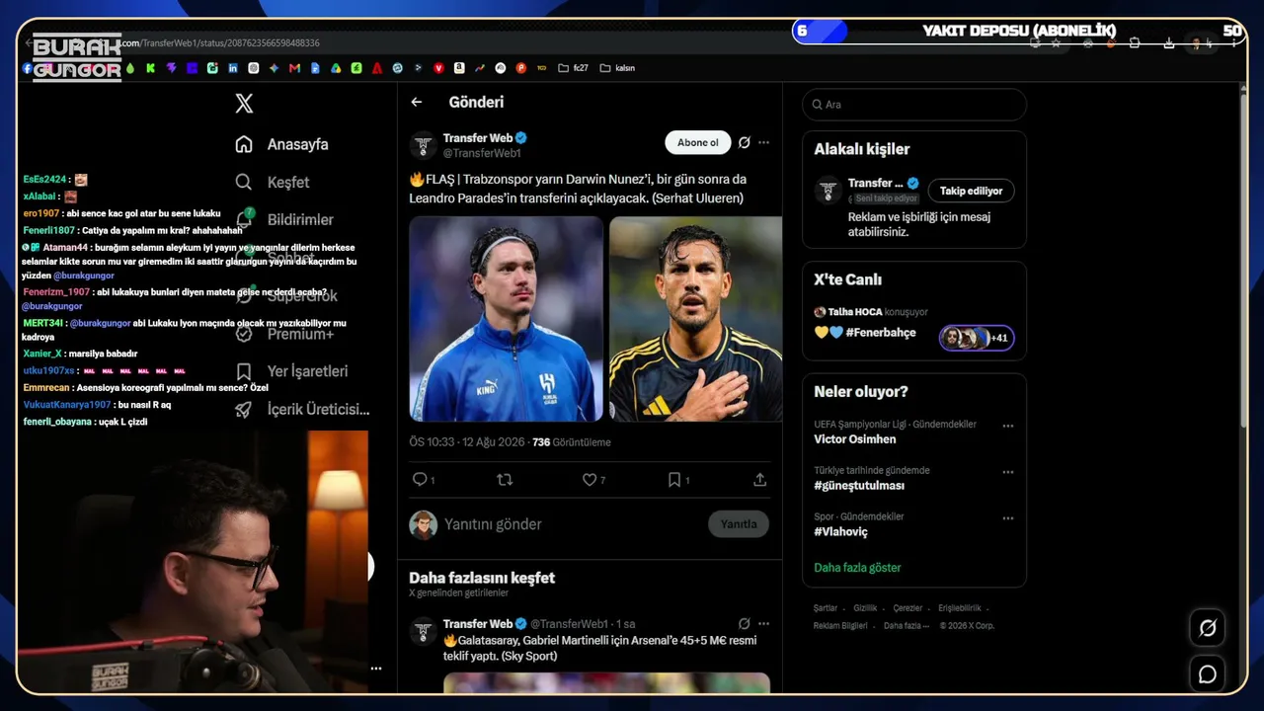1264x711 pixels.
Task: Click the back arrow beside Gönderi
Action: click(x=417, y=102)
